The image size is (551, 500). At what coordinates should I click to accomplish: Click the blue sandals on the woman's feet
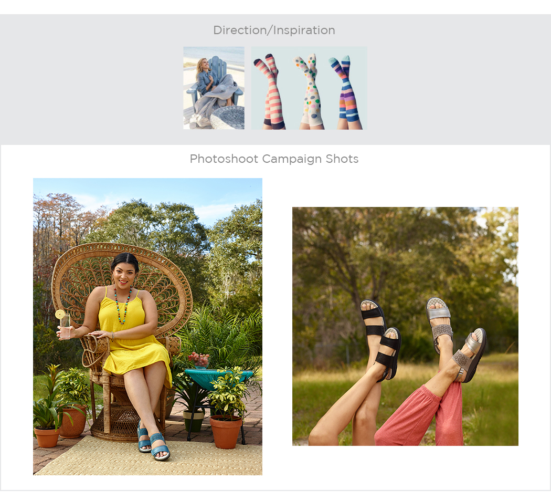point(154,441)
